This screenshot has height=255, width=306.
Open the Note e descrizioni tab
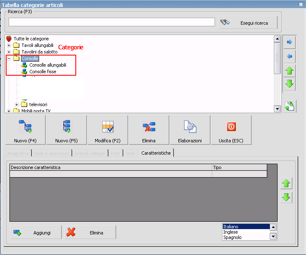51,153
